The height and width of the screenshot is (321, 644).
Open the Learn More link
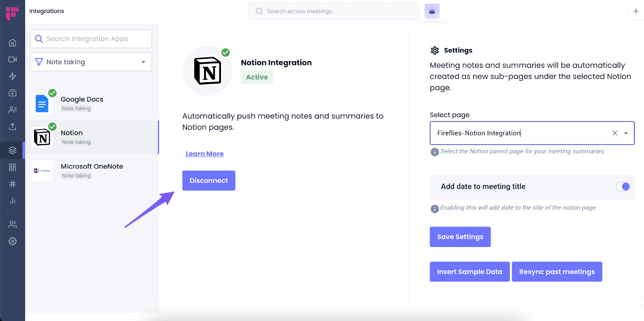[x=204, y=154]
